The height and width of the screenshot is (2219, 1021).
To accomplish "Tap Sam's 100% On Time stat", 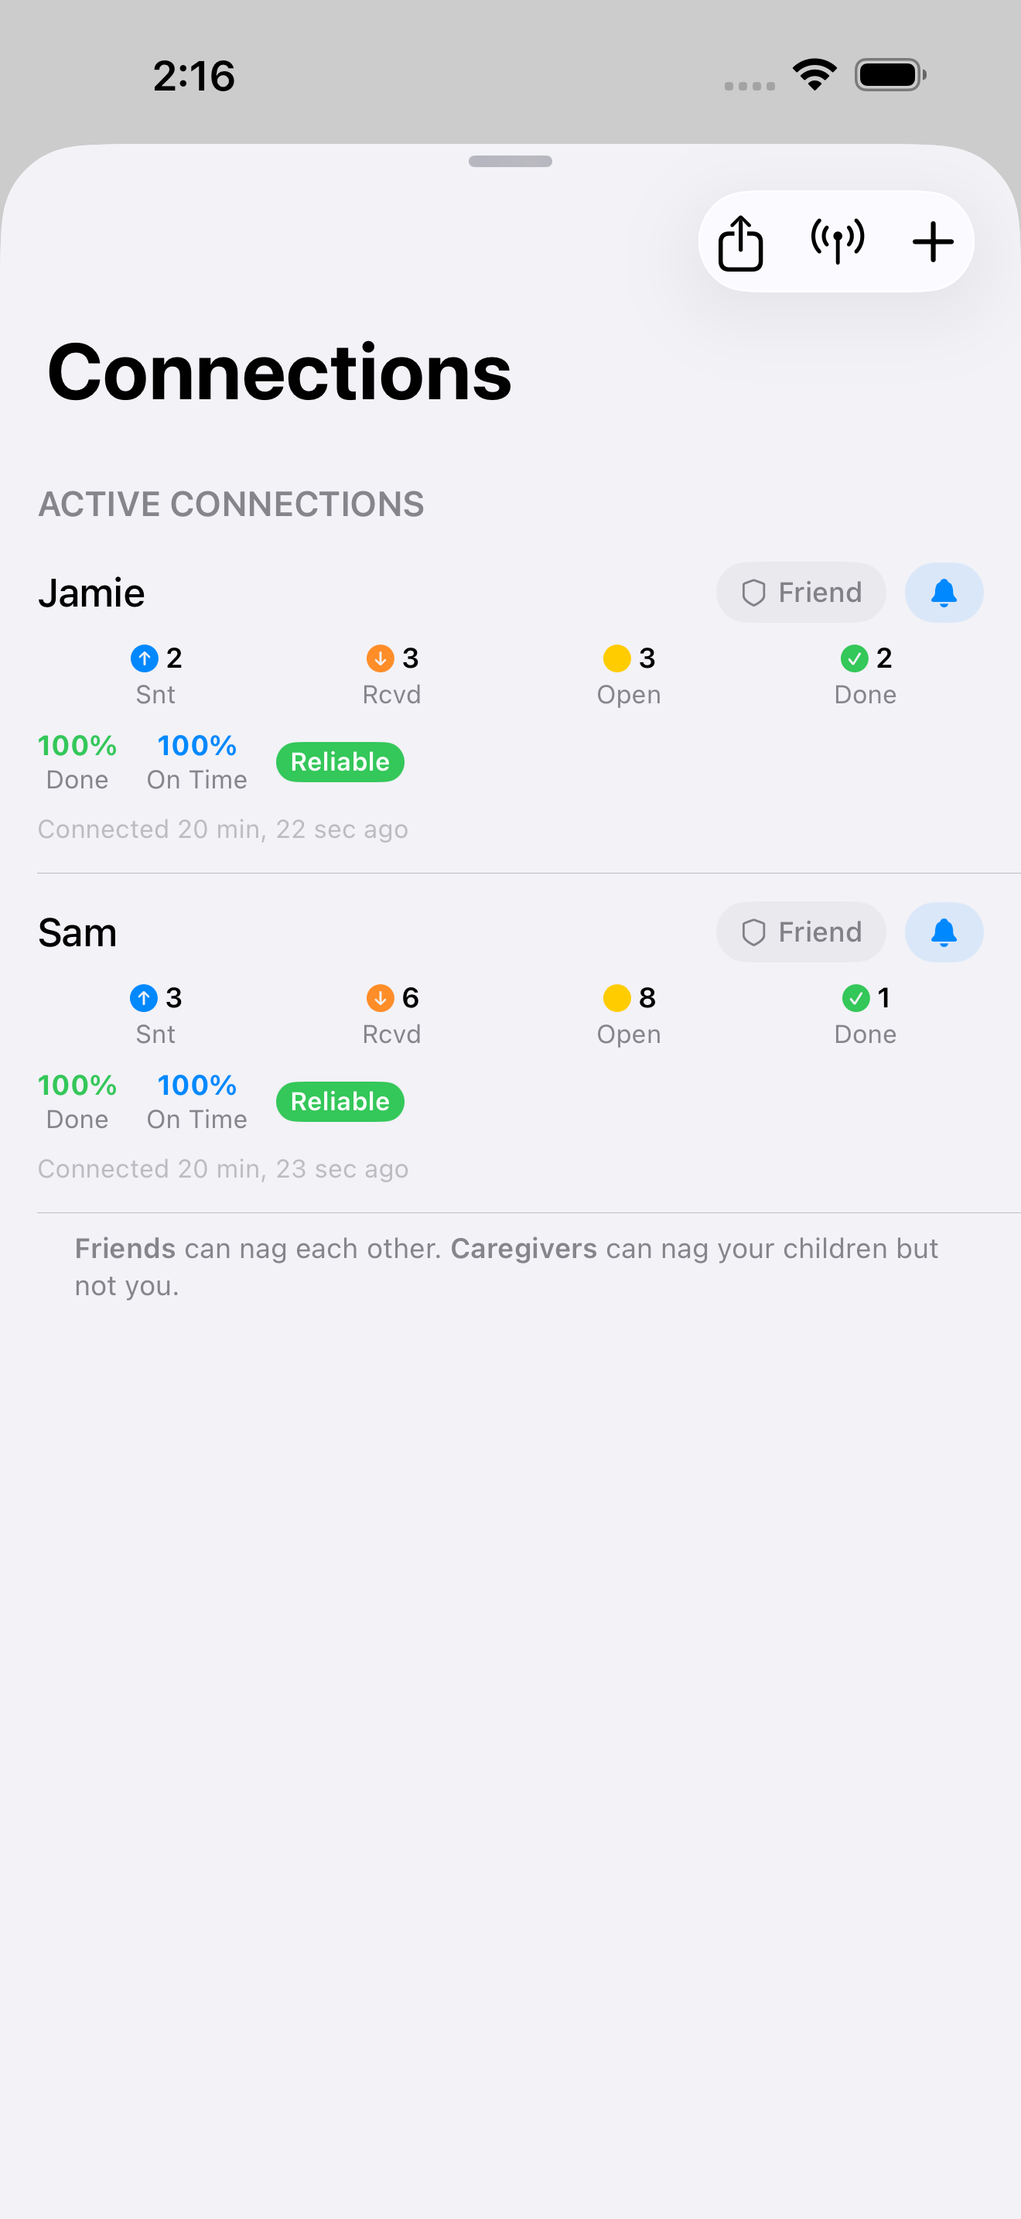I will (196, 1100).
